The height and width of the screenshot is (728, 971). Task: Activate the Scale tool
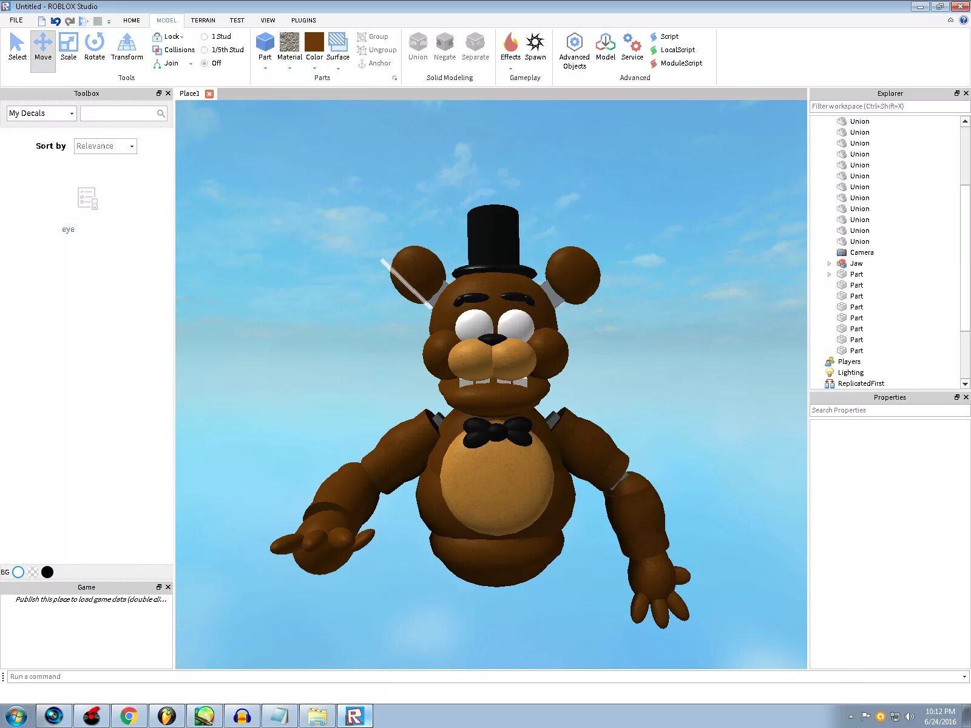click(69, 47)
